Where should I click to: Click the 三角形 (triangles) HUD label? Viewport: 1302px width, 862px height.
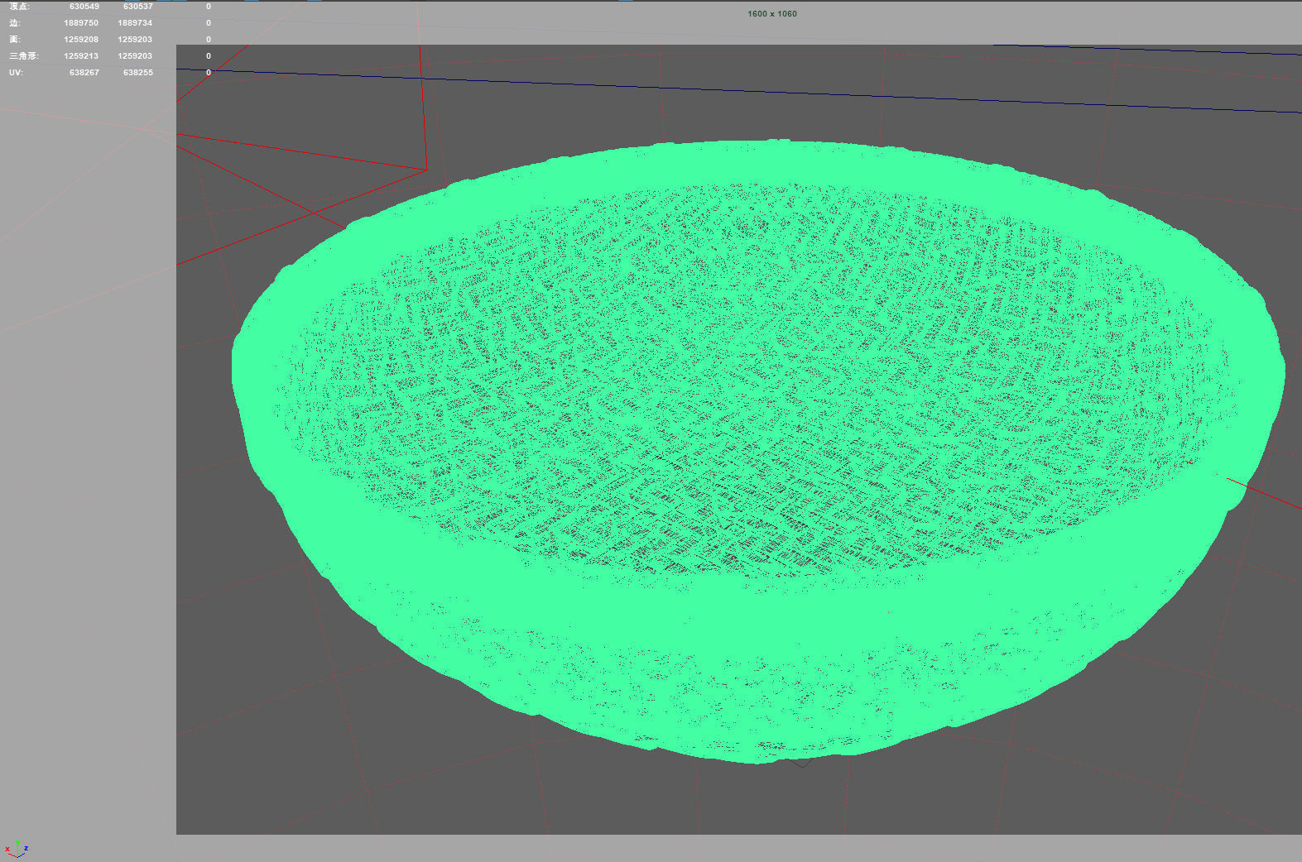tap(23, 56)
